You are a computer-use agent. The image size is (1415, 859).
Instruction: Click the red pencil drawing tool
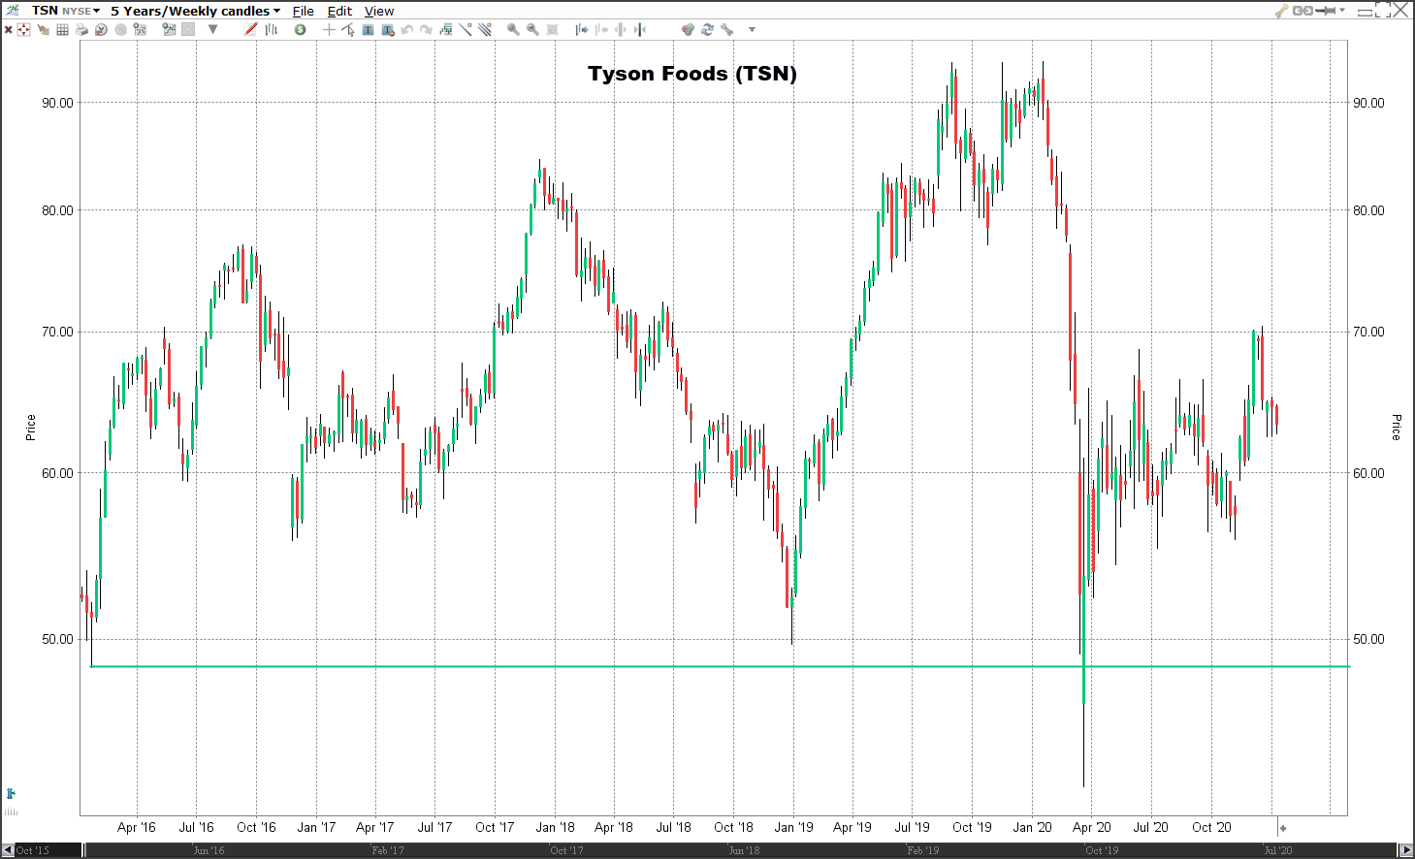coord(251,29)
